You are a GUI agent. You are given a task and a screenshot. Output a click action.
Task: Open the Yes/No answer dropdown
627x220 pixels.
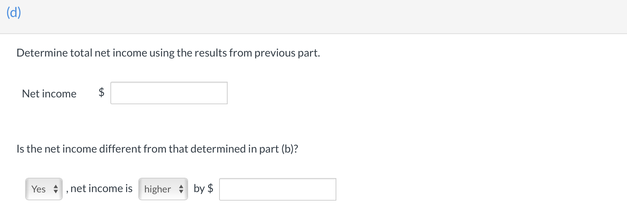[44, 189]
